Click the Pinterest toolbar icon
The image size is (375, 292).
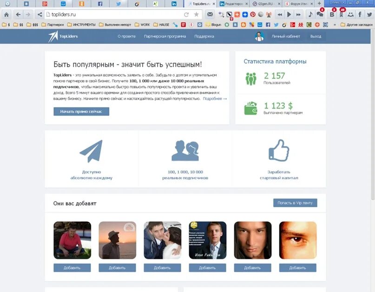click(x=253, y=14)
